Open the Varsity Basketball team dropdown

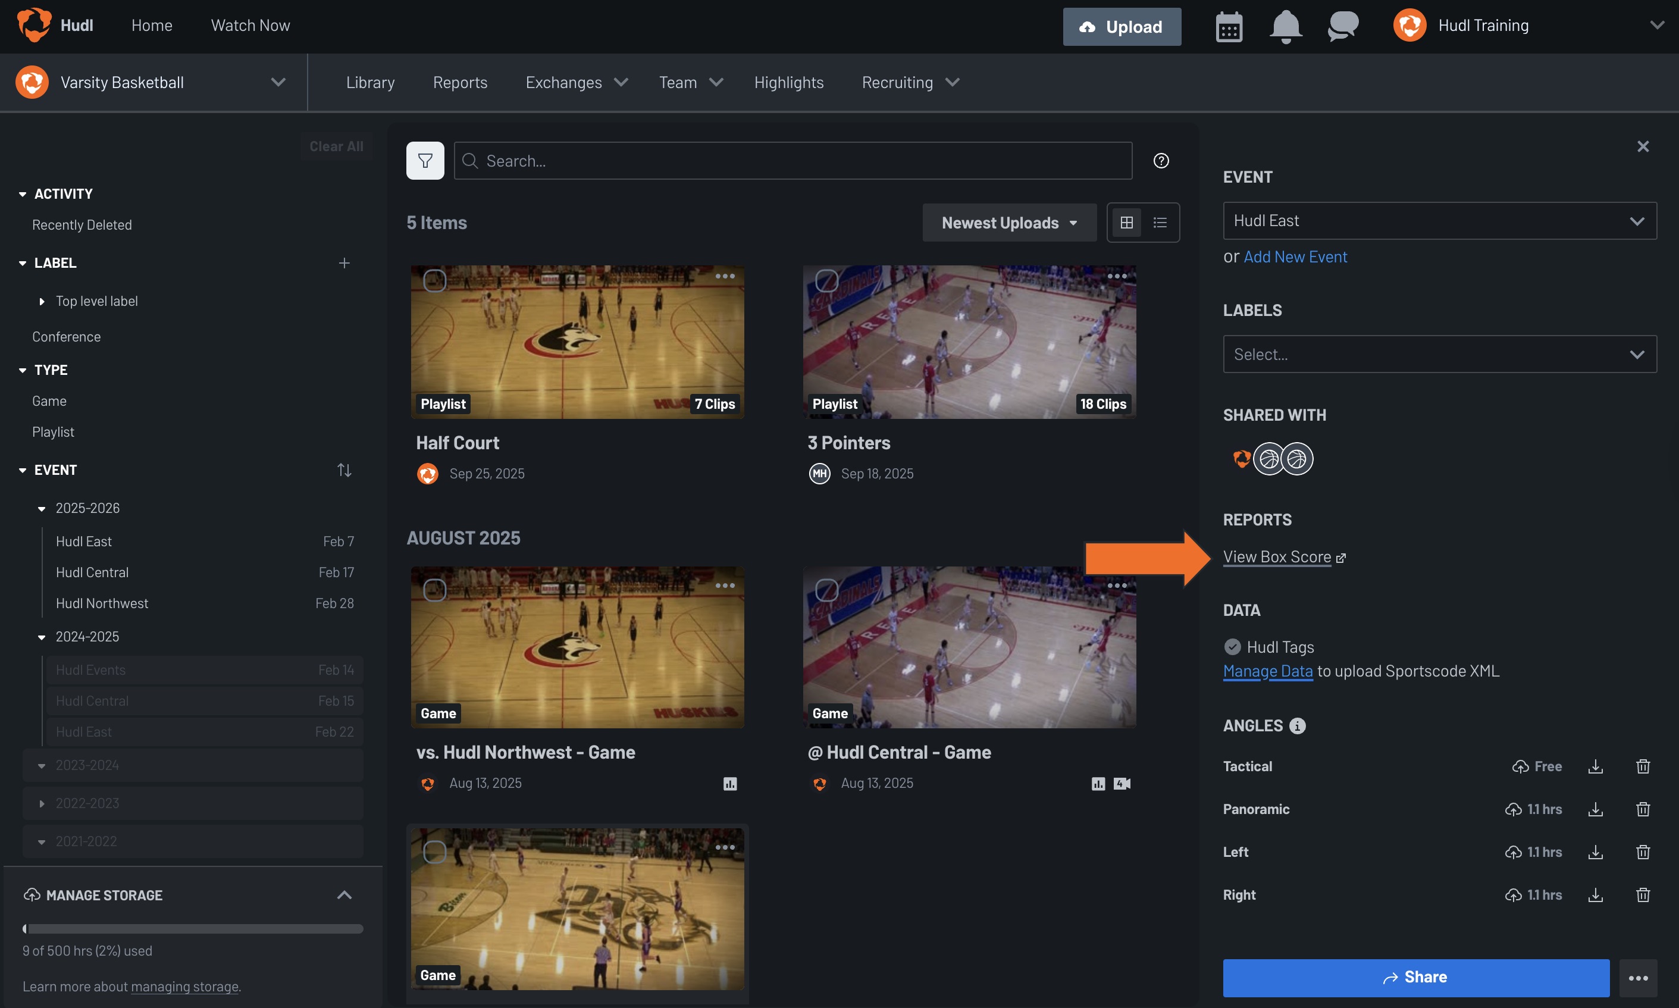pos(154,82)
